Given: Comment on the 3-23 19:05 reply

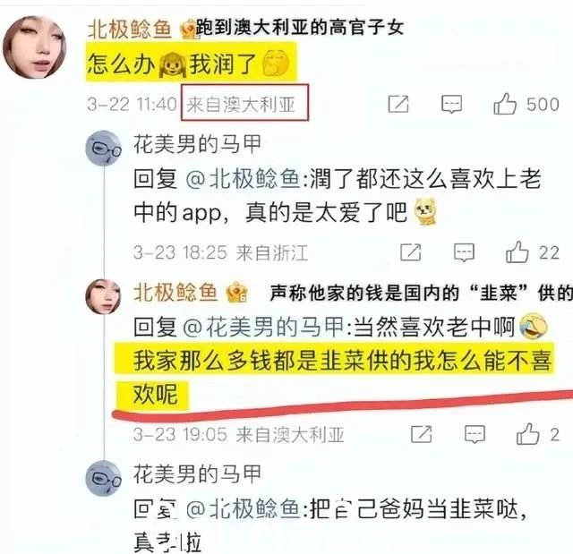Looking at the screenshot, I should click(475, 435).
